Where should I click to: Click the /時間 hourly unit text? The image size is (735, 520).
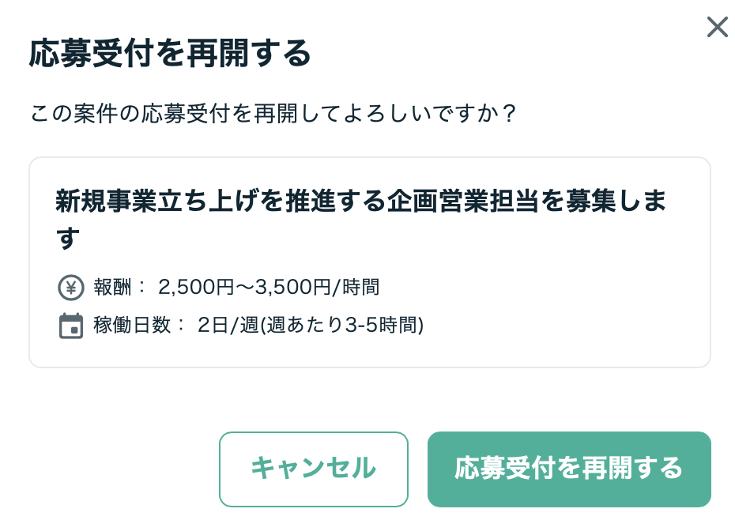point(356,287)
